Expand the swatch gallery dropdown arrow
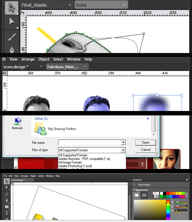The image size is (192, 222). 187,195
